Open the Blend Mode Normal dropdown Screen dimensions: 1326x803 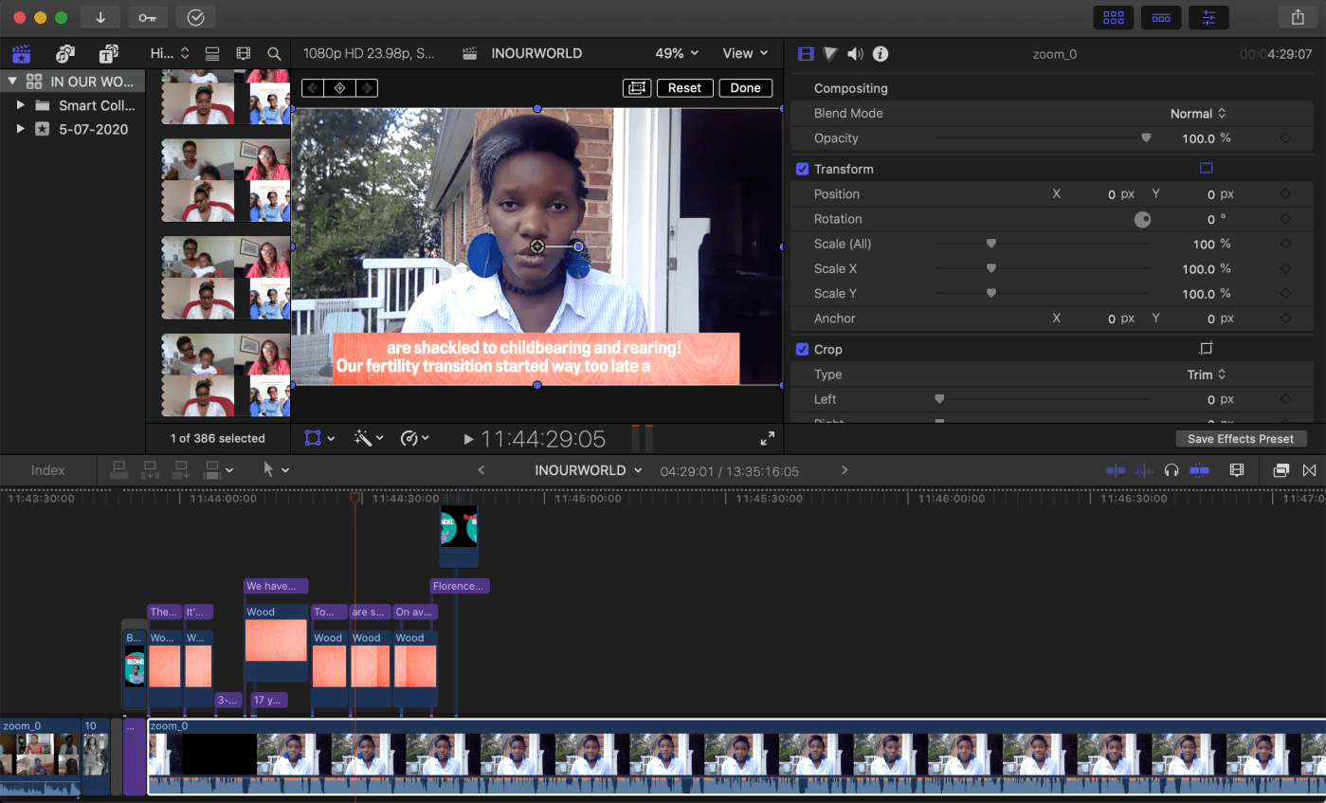pyautogui.click(x=1198, y=114)
